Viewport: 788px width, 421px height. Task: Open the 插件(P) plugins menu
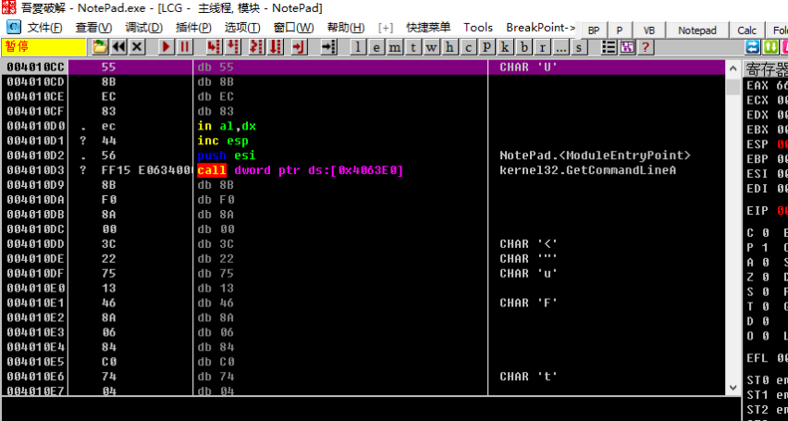point(192,28)
